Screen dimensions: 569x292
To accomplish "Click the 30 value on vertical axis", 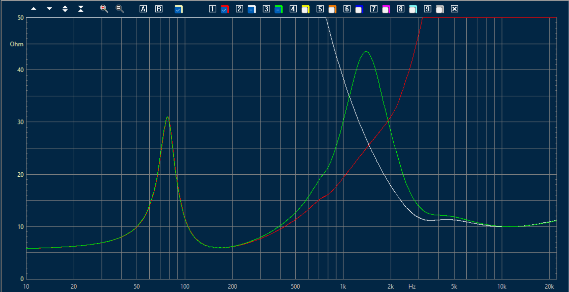I will point(21,122).
